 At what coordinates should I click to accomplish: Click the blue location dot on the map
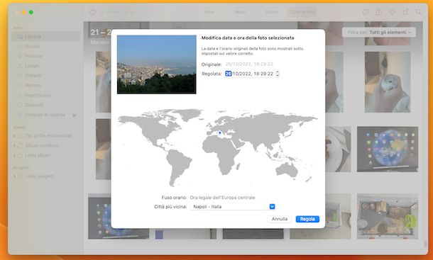tap(219, 133)
